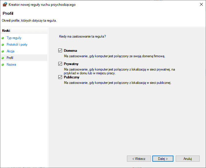Uncheck the Prywatny profile checkbox
Viewport: 206px width, 168px height.
[x=60, y=64]
